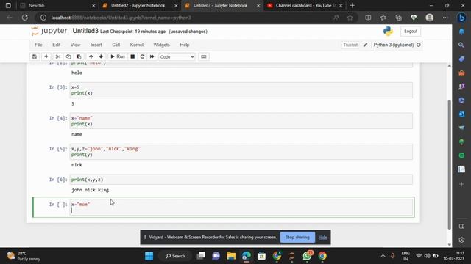471x264 pixels.
Task: Interrupt the kernel with stop icon
Action: pos(132,56)
